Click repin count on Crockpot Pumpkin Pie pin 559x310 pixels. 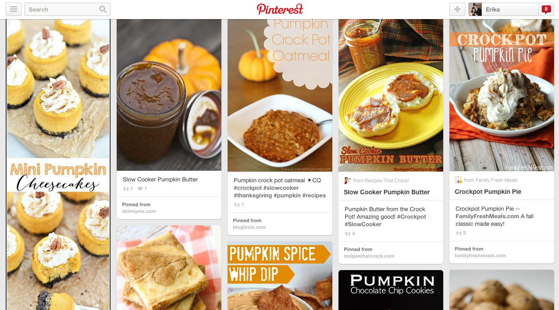(461, 233)
